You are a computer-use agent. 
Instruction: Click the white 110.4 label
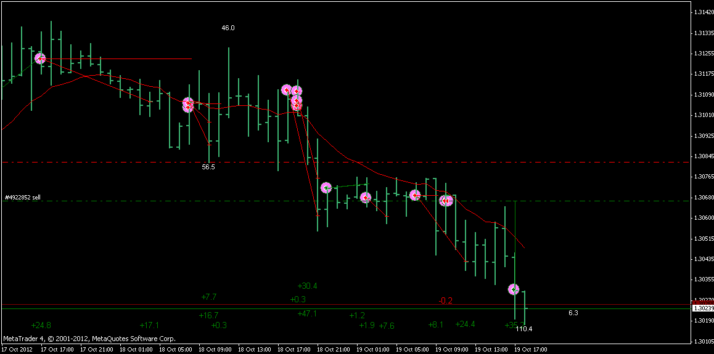(523, 328)
